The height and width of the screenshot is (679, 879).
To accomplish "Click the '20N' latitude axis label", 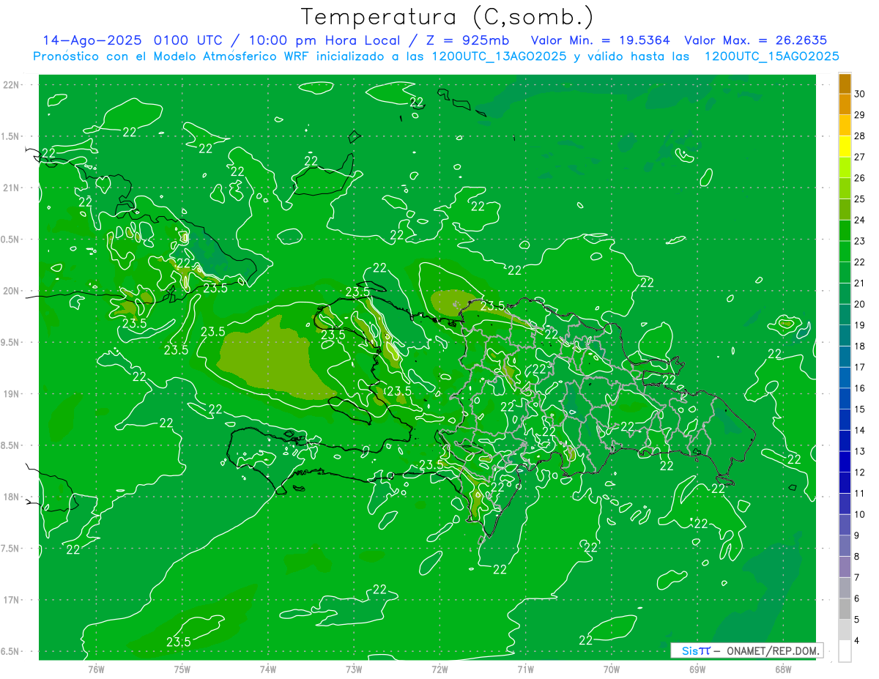I will click(11, 291).
